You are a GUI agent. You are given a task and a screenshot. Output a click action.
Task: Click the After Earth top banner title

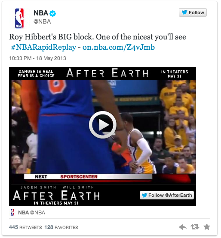tap(107, 73)
